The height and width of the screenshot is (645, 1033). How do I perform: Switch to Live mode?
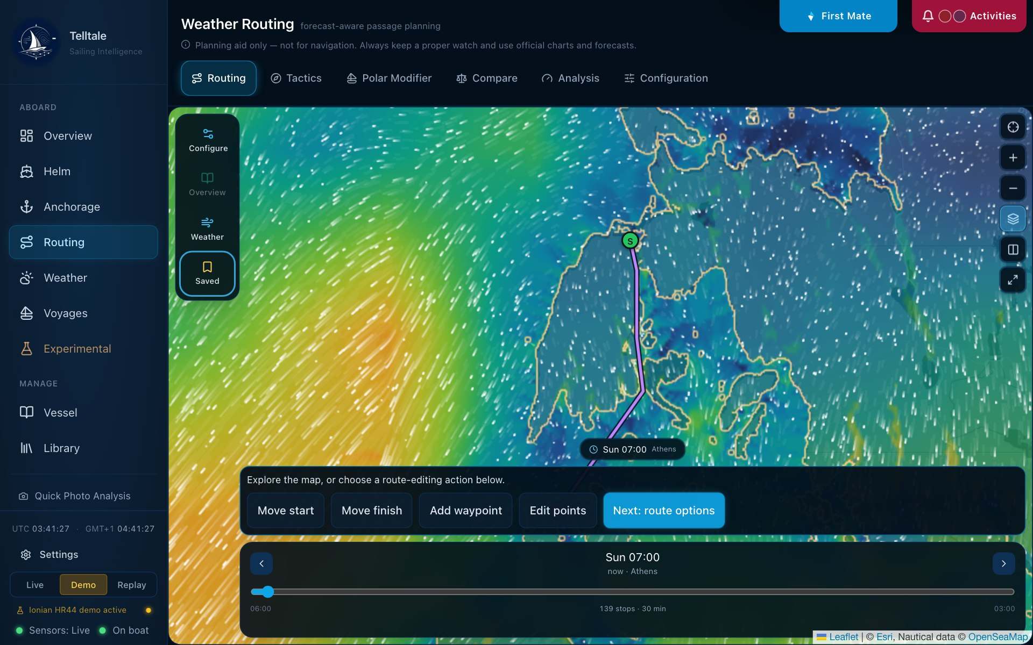(x=35, y=585)
